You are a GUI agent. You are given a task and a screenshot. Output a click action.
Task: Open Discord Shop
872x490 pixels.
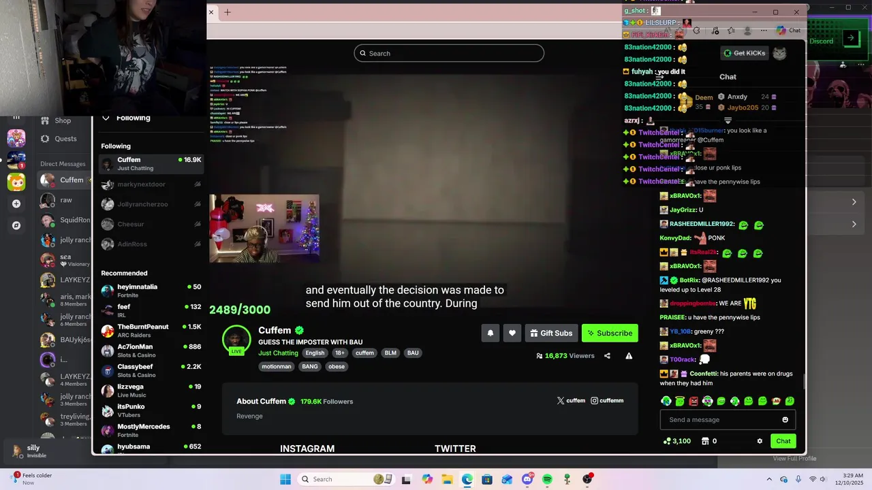point(55,120)
